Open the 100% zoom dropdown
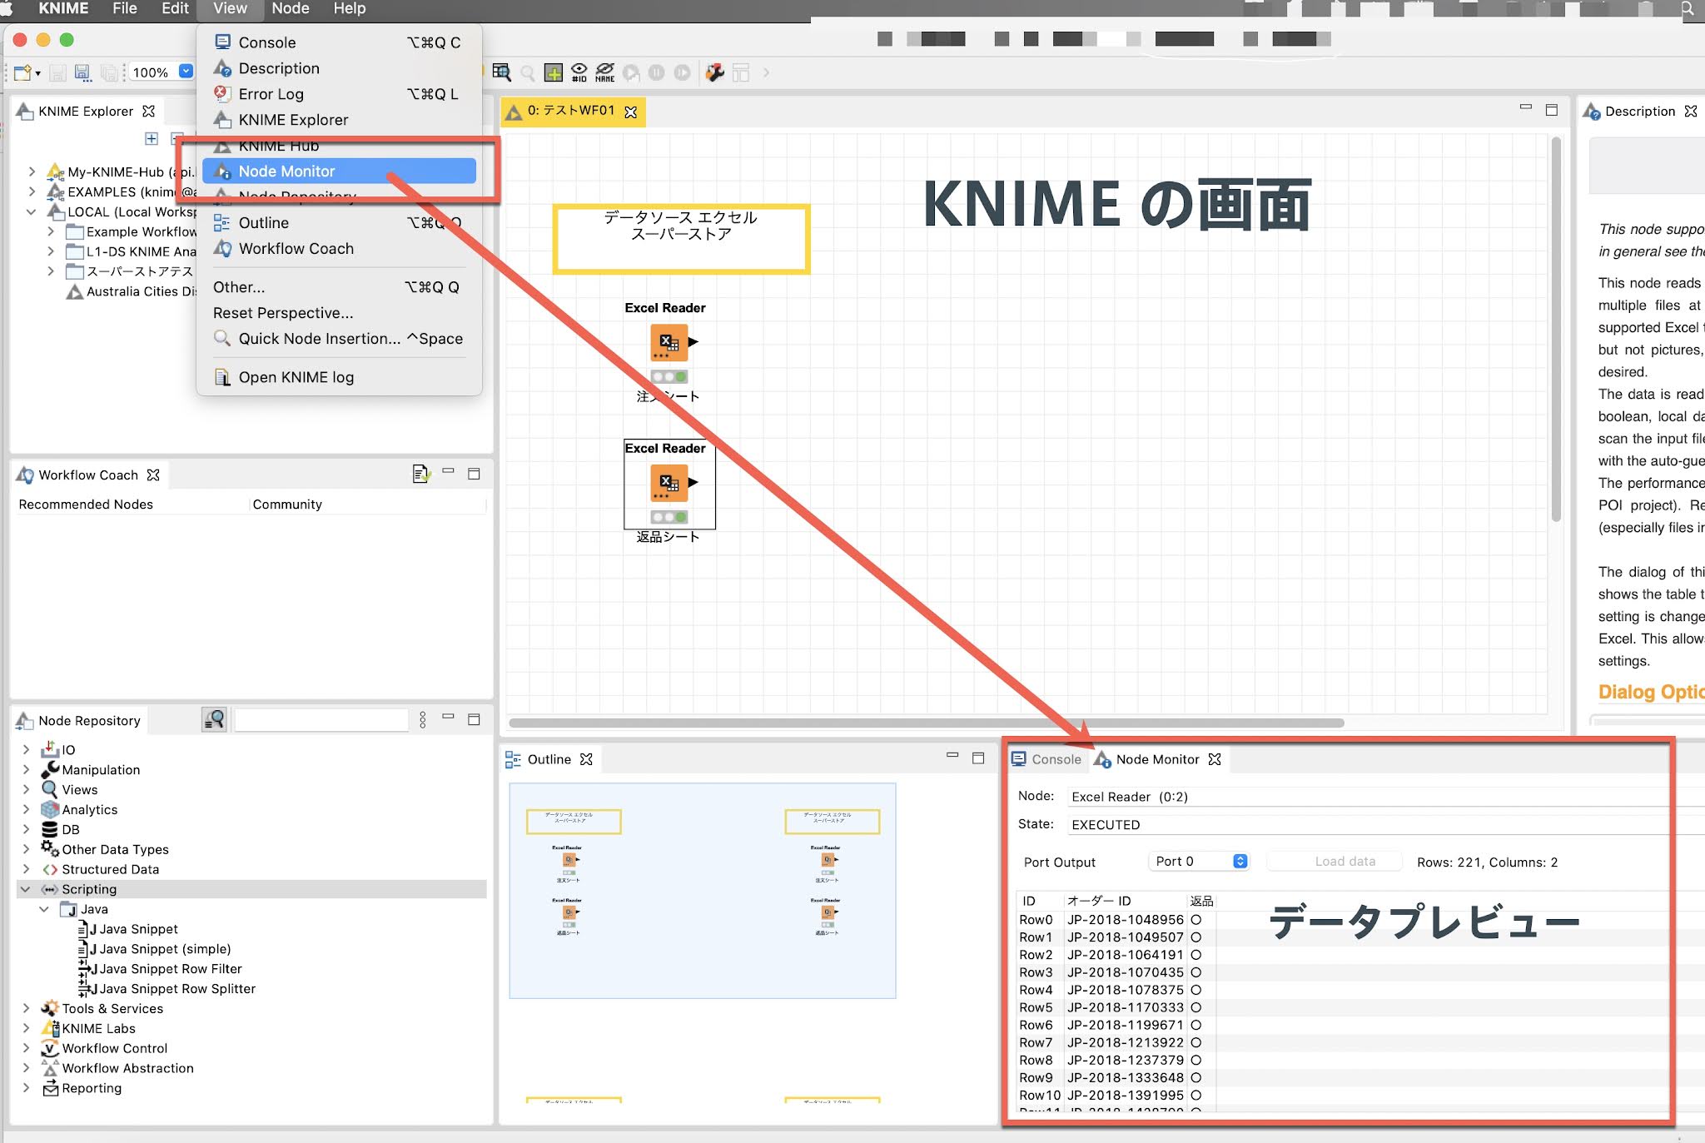This screenshot has width=1705, height=1143. tap(186, 72)
